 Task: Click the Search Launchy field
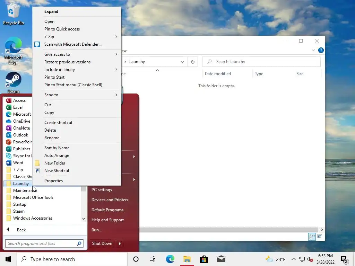[x=261, y=62]
